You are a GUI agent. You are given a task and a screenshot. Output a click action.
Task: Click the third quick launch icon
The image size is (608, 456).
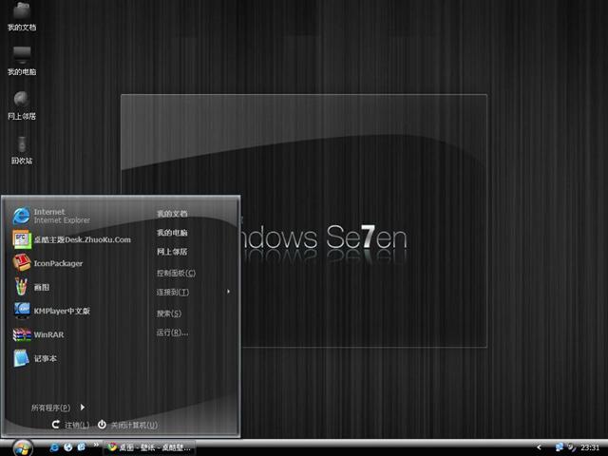click(81, 447)
